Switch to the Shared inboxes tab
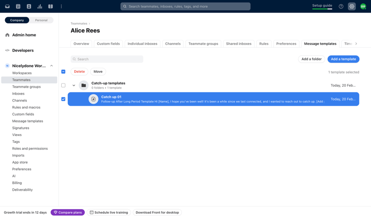371x218 pixels. pos(239,44)
